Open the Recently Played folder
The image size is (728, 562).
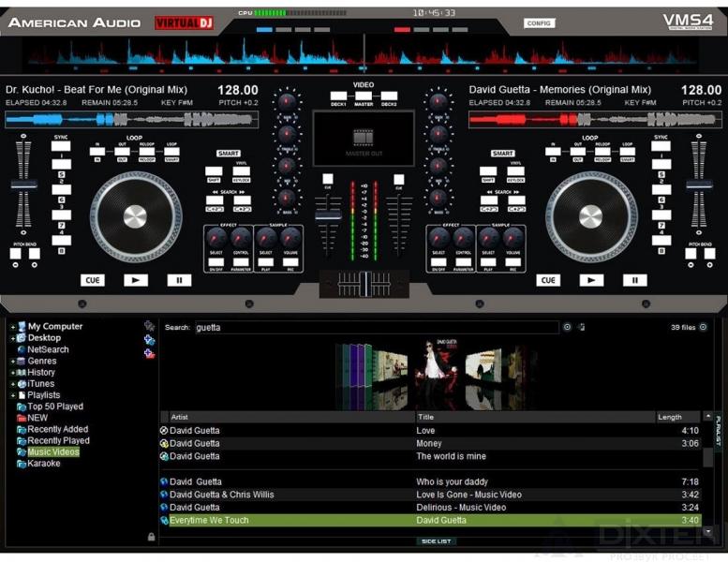tap(53, 440)
